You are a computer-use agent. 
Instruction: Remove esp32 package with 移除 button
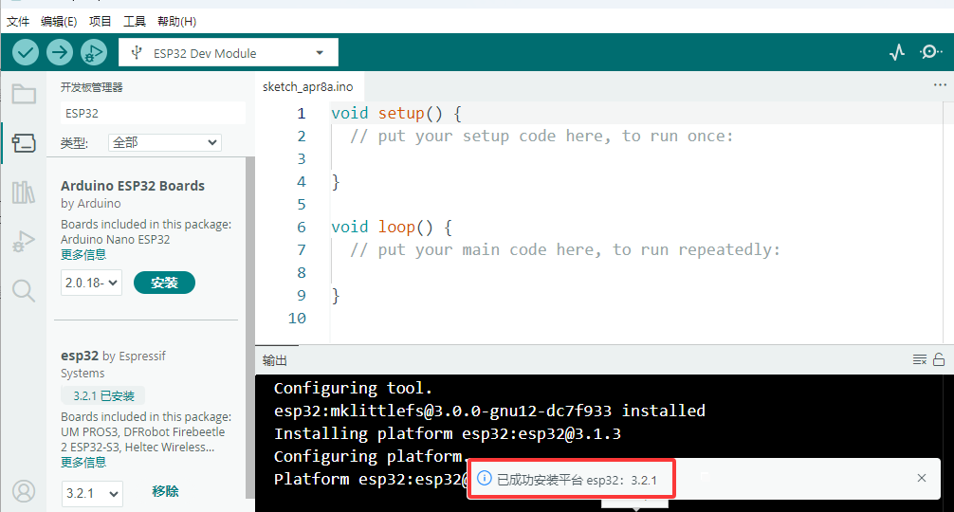[x=166, y=491]
